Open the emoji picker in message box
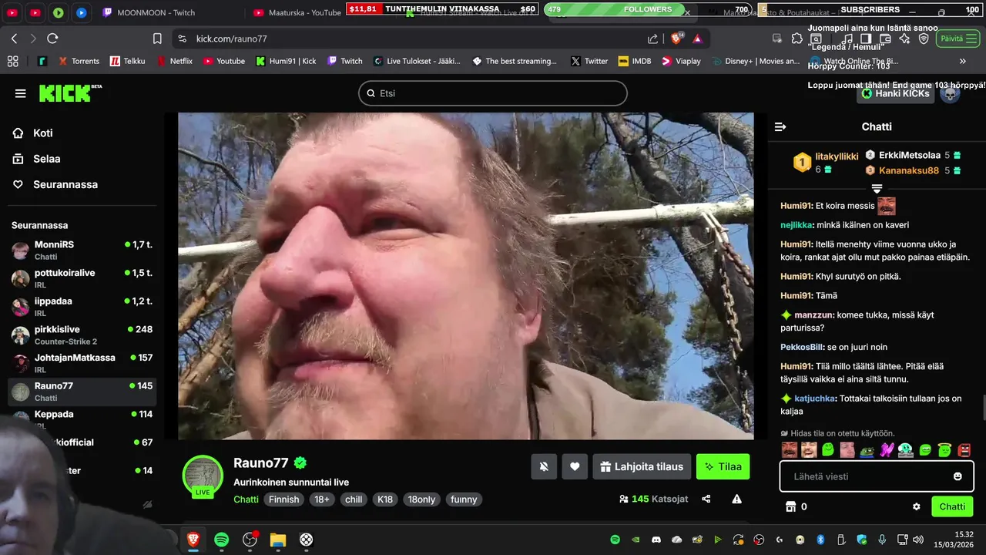This screenshot has height=555, width=986. pyautogui.click(x=957, y=476)
